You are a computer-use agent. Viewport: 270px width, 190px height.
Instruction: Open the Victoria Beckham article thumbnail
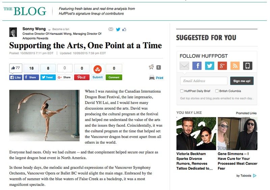click(196, 133)
